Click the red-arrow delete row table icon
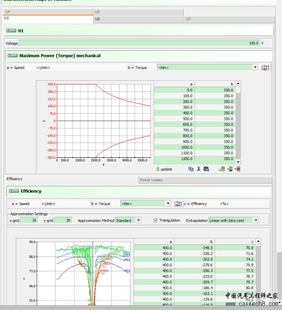 [237, 169]
